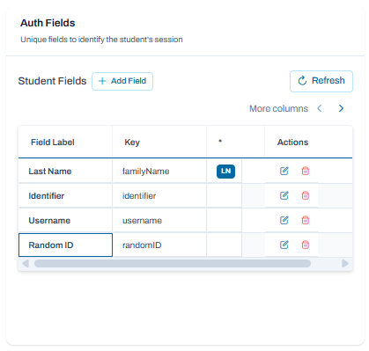This screenshot has height=351, width=369.
Task: Select the Field Label column header
Action: click(x=65, y=143)
